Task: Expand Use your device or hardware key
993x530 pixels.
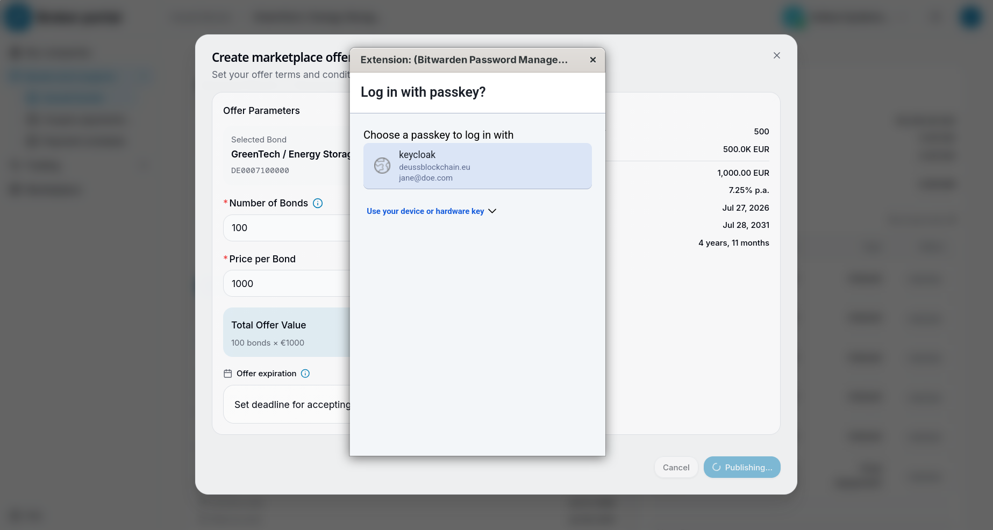Action: point(431,211)
